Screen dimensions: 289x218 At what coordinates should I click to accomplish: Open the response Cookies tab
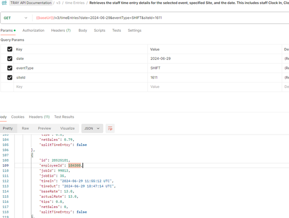(x=18, y=117)
